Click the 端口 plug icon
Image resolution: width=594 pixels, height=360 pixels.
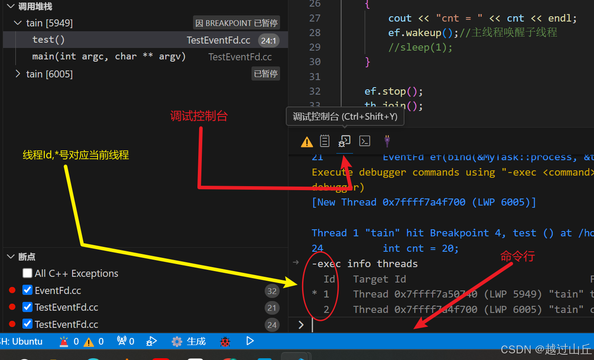coord(386,141)
